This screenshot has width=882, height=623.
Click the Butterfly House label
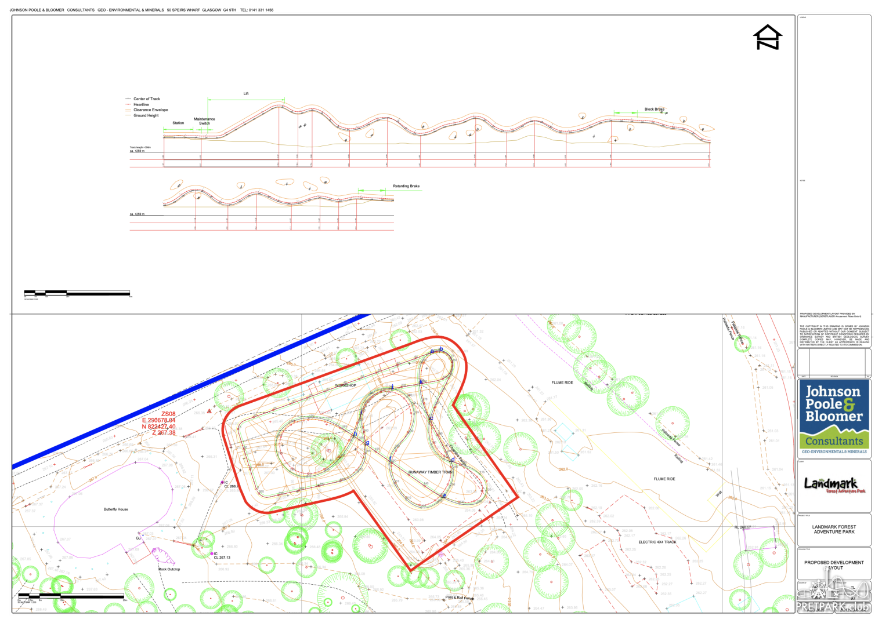pyautogui.click(x=116, y=509)
